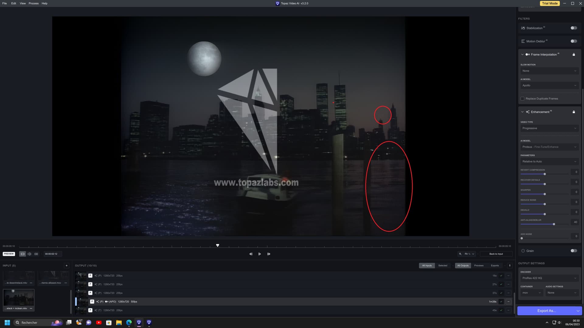Screen dimensions: 584x328
Task: Step back one frame
Action: 251,254
